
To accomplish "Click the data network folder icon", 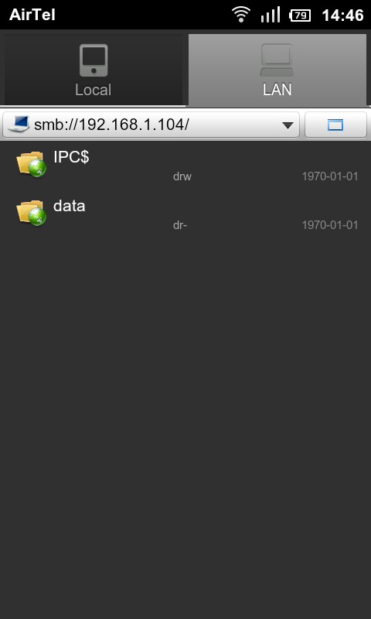I will click(x=31, y=212).
